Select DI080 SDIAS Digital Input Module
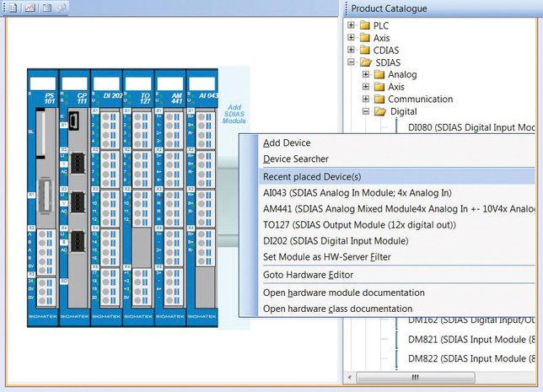The image size is (543, 392). click(x=471, y=127)
